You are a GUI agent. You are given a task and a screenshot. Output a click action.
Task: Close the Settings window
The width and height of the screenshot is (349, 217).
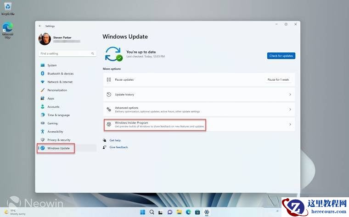[296, 24]
